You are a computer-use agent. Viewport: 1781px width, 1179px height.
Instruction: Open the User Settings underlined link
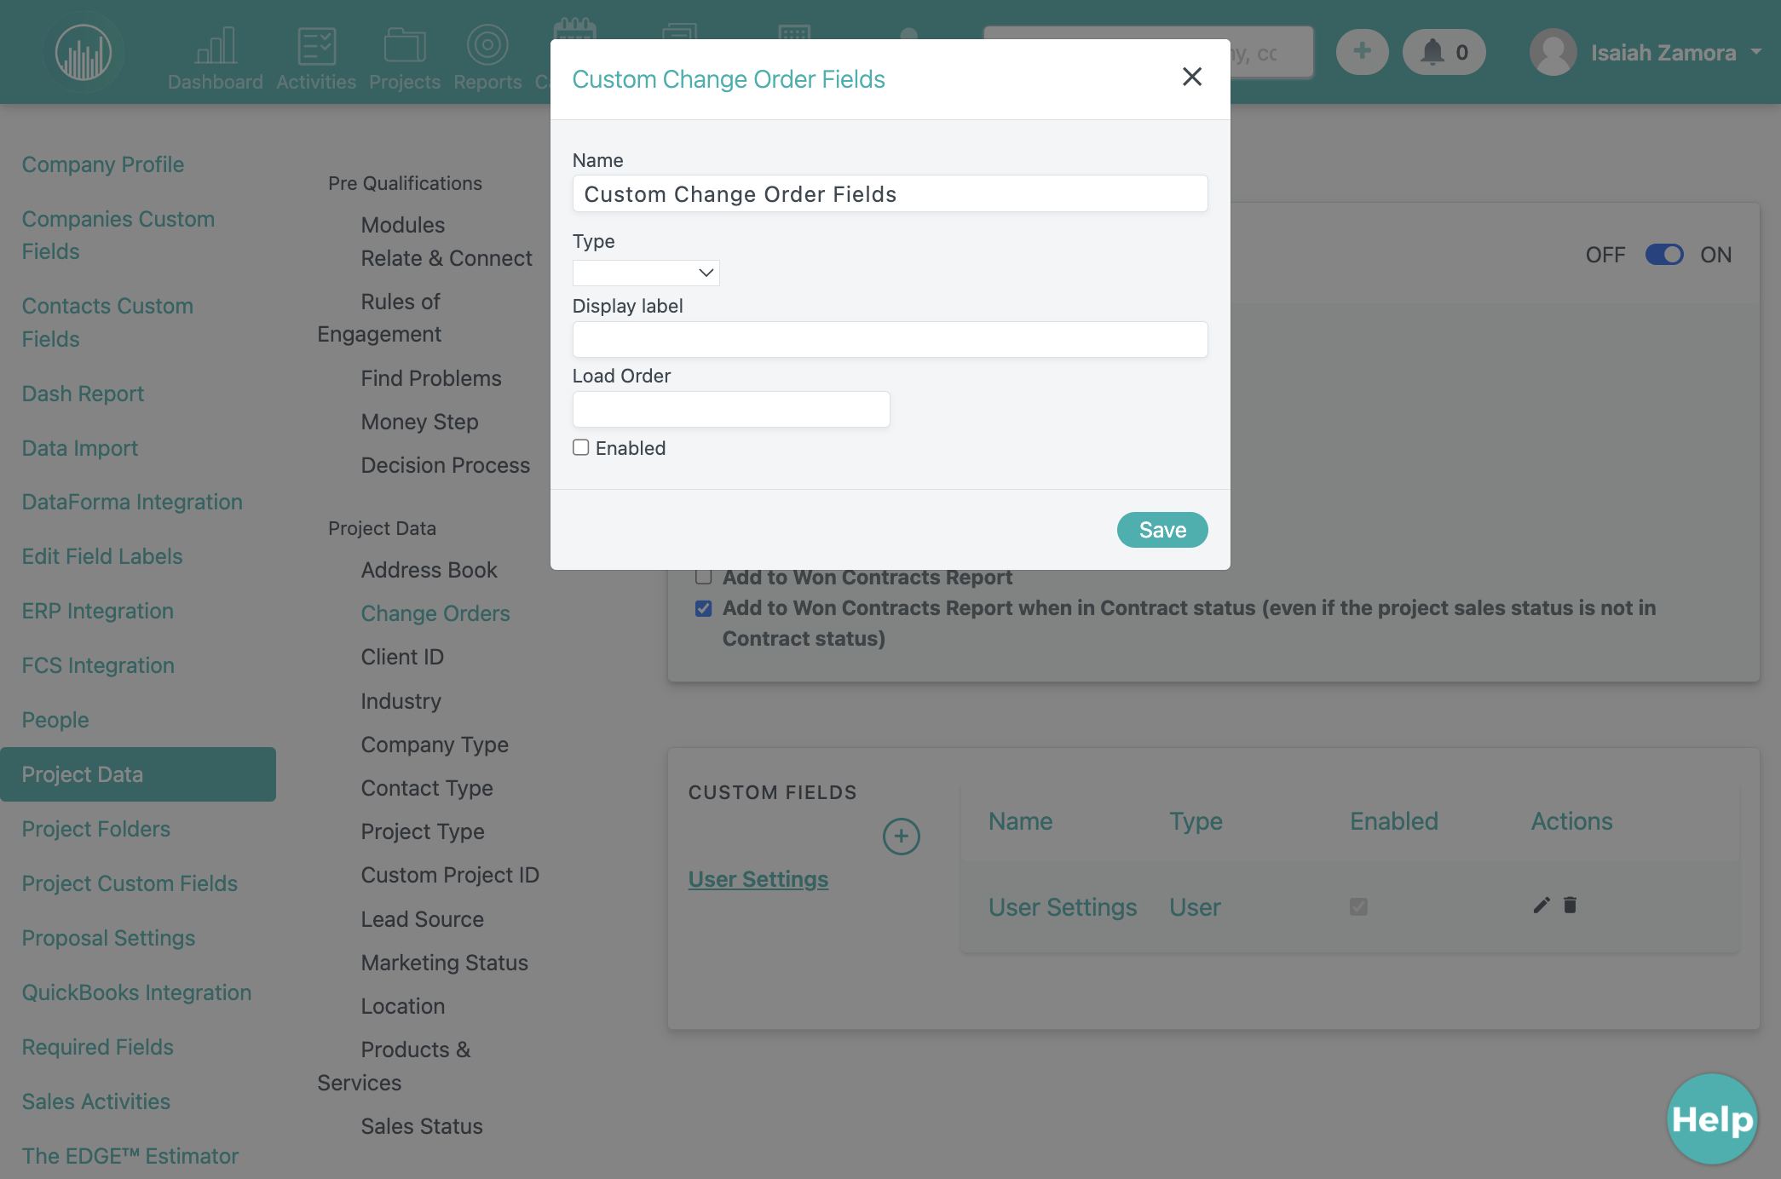pos(758,879)
